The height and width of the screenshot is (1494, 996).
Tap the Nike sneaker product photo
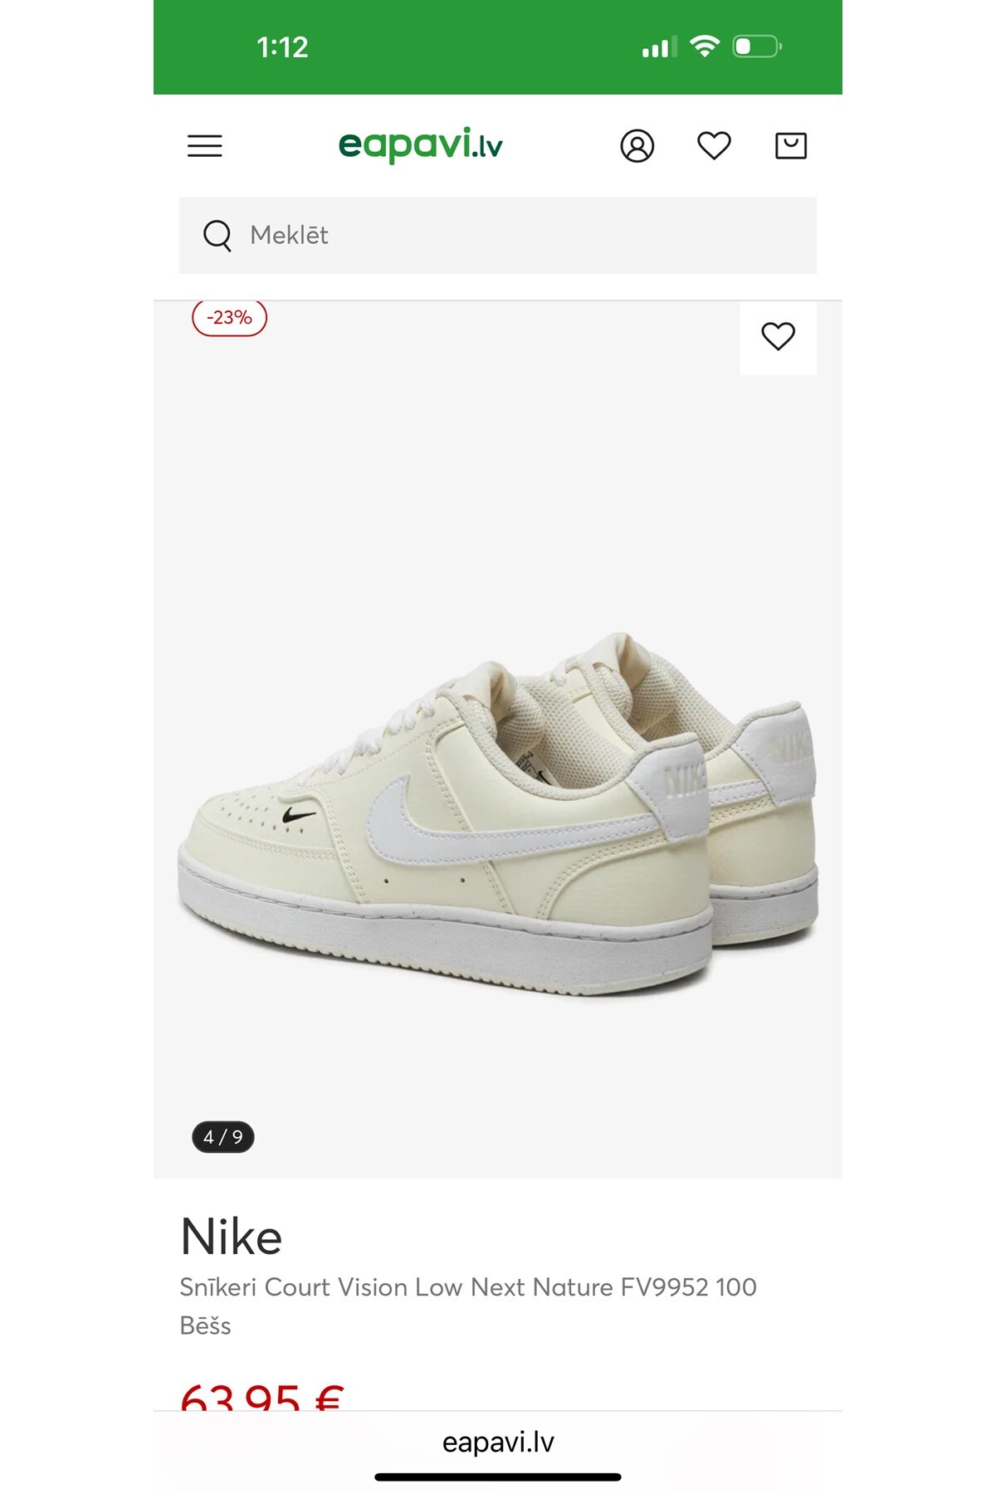tap(498, 813)
